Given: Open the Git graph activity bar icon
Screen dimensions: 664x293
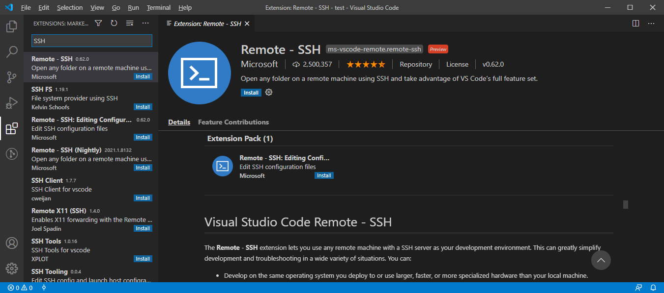Looking at the screenshot, I should (x=12, y=154).
